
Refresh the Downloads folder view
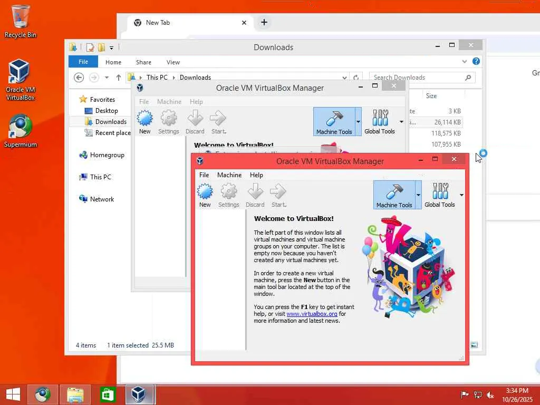pyautogui.click(x=356, y=78)
